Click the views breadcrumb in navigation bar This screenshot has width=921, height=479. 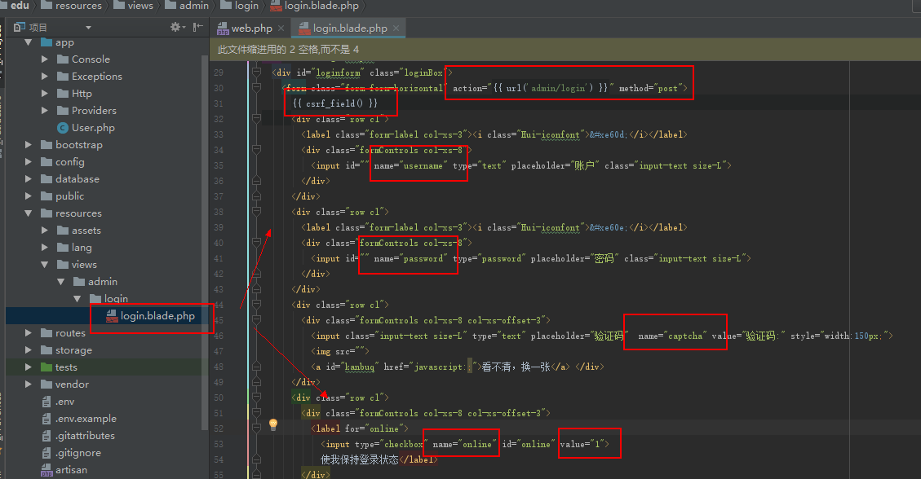click(x=140, y=6)
